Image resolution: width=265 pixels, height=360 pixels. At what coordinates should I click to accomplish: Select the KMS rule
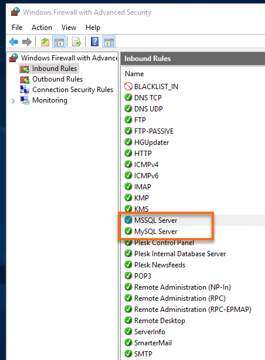coord(141,209)
